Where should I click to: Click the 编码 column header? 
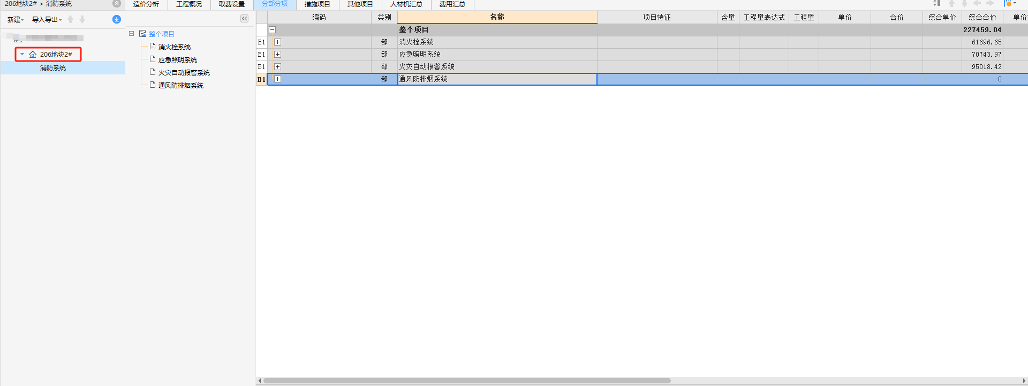click(x=319, y=17)
